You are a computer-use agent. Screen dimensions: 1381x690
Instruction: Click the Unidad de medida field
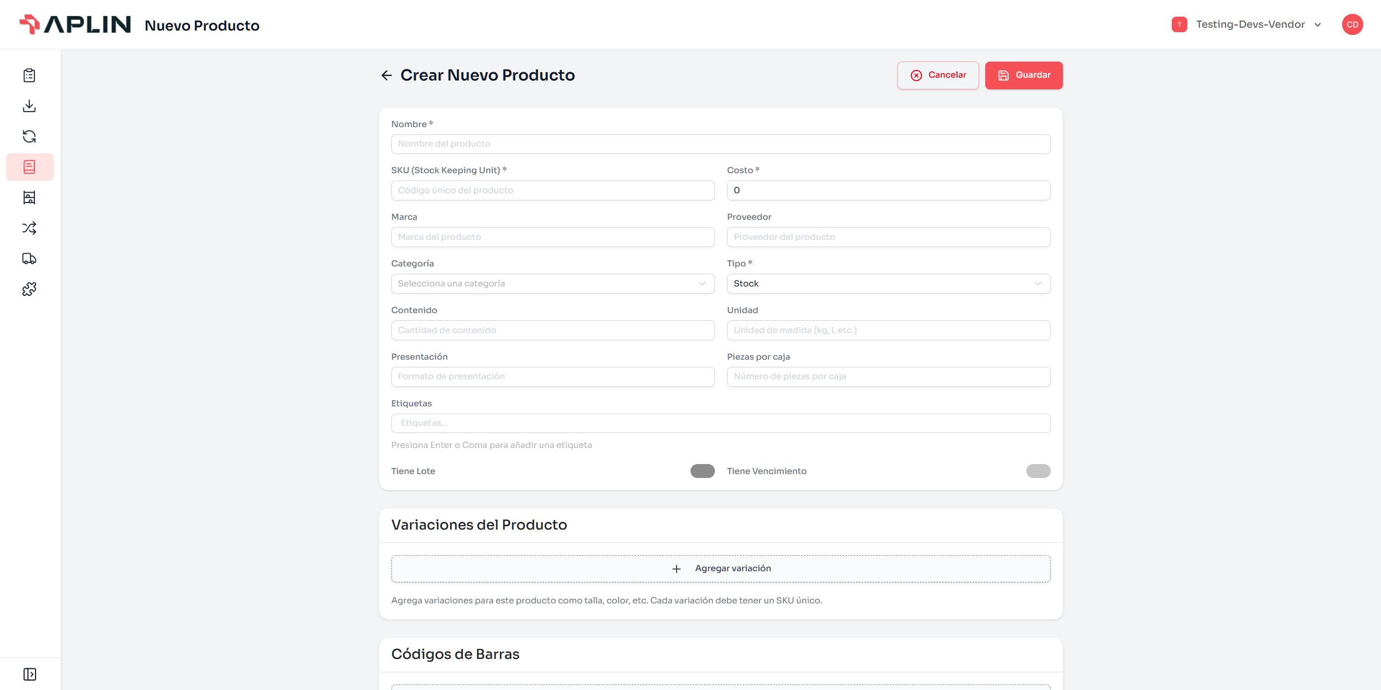pyautogui.click(x=888, y=330)
